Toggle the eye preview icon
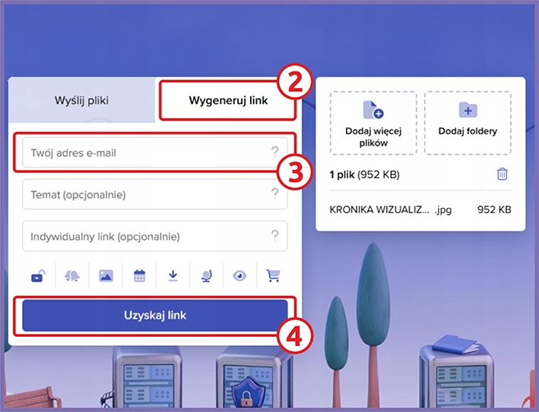The height and width of the screenshot is (412, 539). pyautogui.click(x=239, y=277)
